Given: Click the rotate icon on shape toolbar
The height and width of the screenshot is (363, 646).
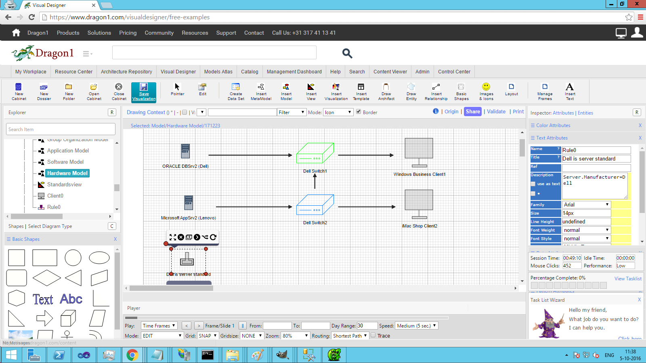Looking at the screenshot, I should 213,237.
